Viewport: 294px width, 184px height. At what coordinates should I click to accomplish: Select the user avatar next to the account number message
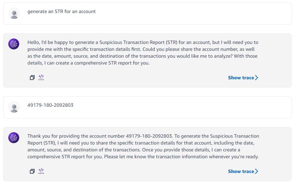(14, 107)
